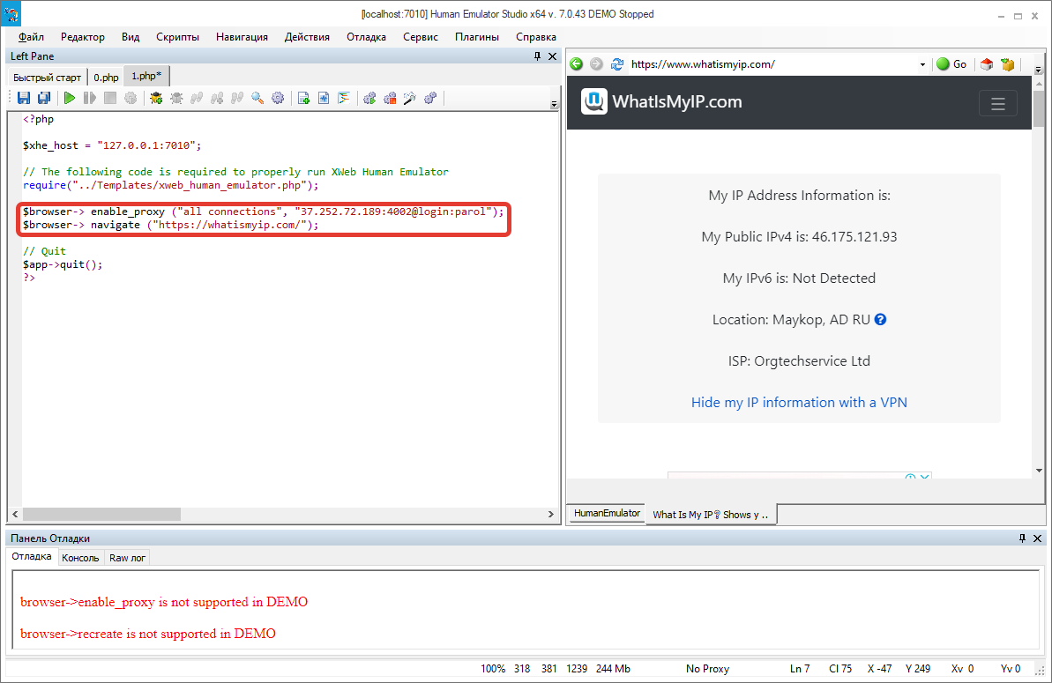Open the Действия menu
The image size is (1052, 683).
[x=307, y=37]
